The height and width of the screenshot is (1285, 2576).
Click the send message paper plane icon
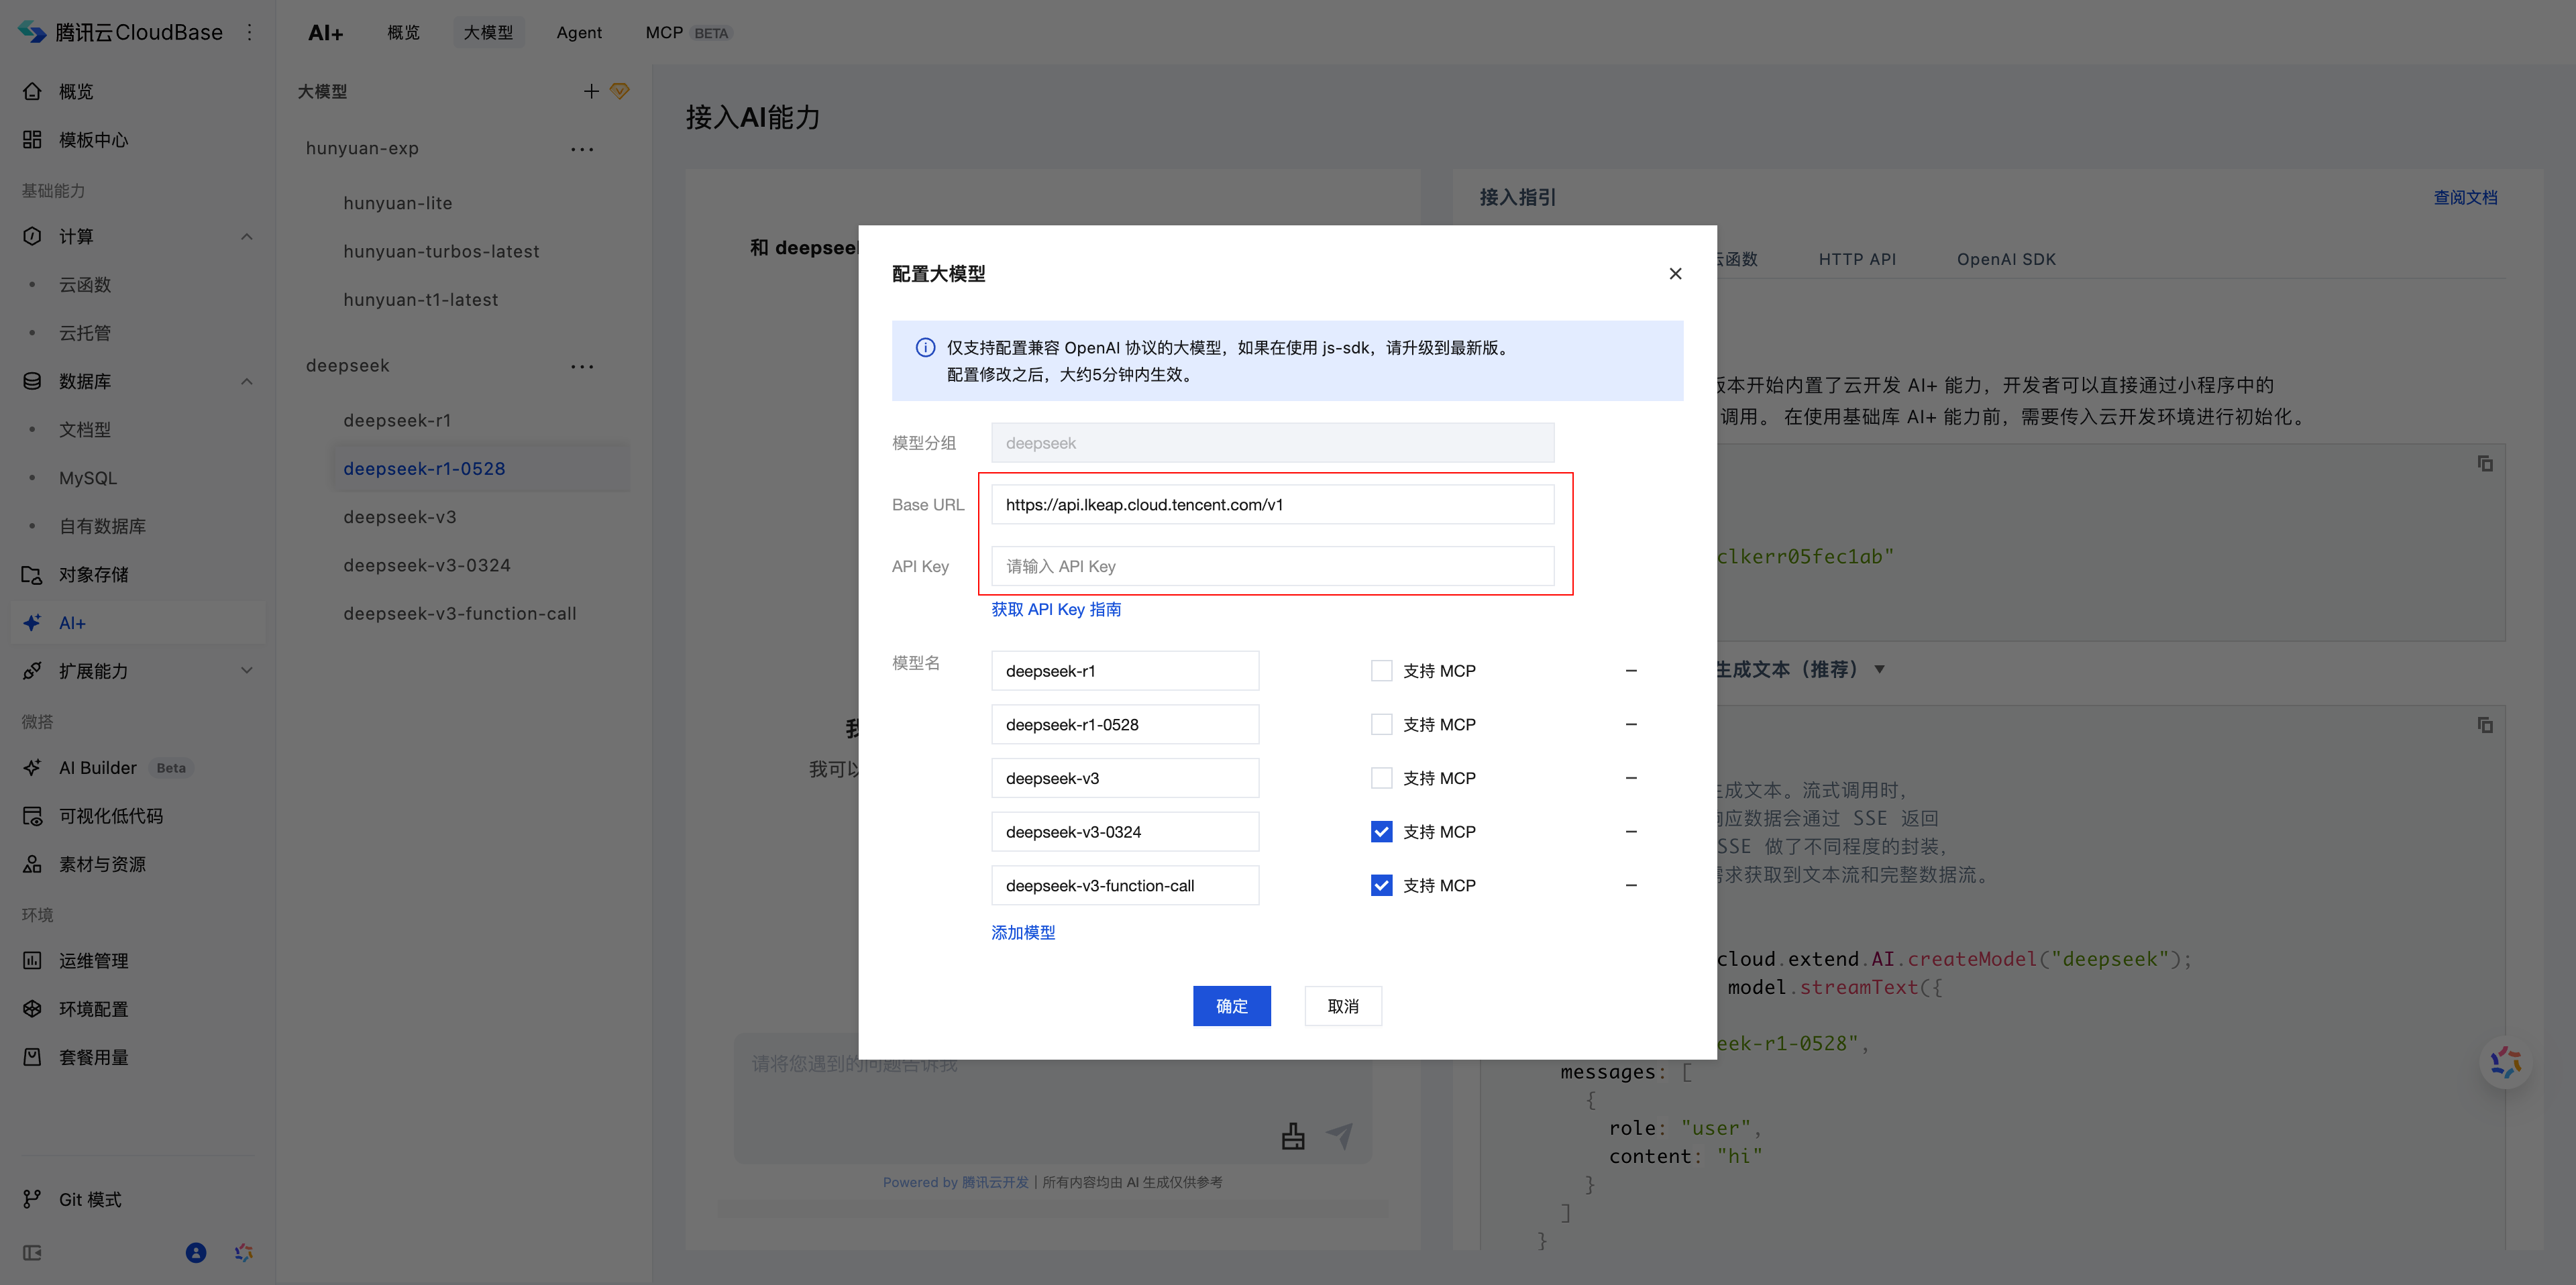coord(1340,1135)
